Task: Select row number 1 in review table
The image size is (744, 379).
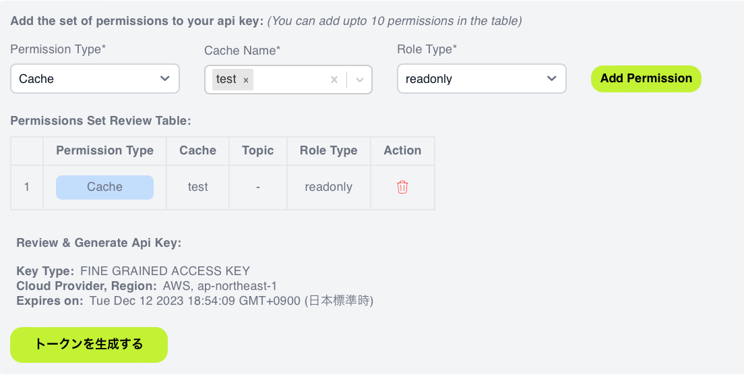Action: tap(26, 187)
